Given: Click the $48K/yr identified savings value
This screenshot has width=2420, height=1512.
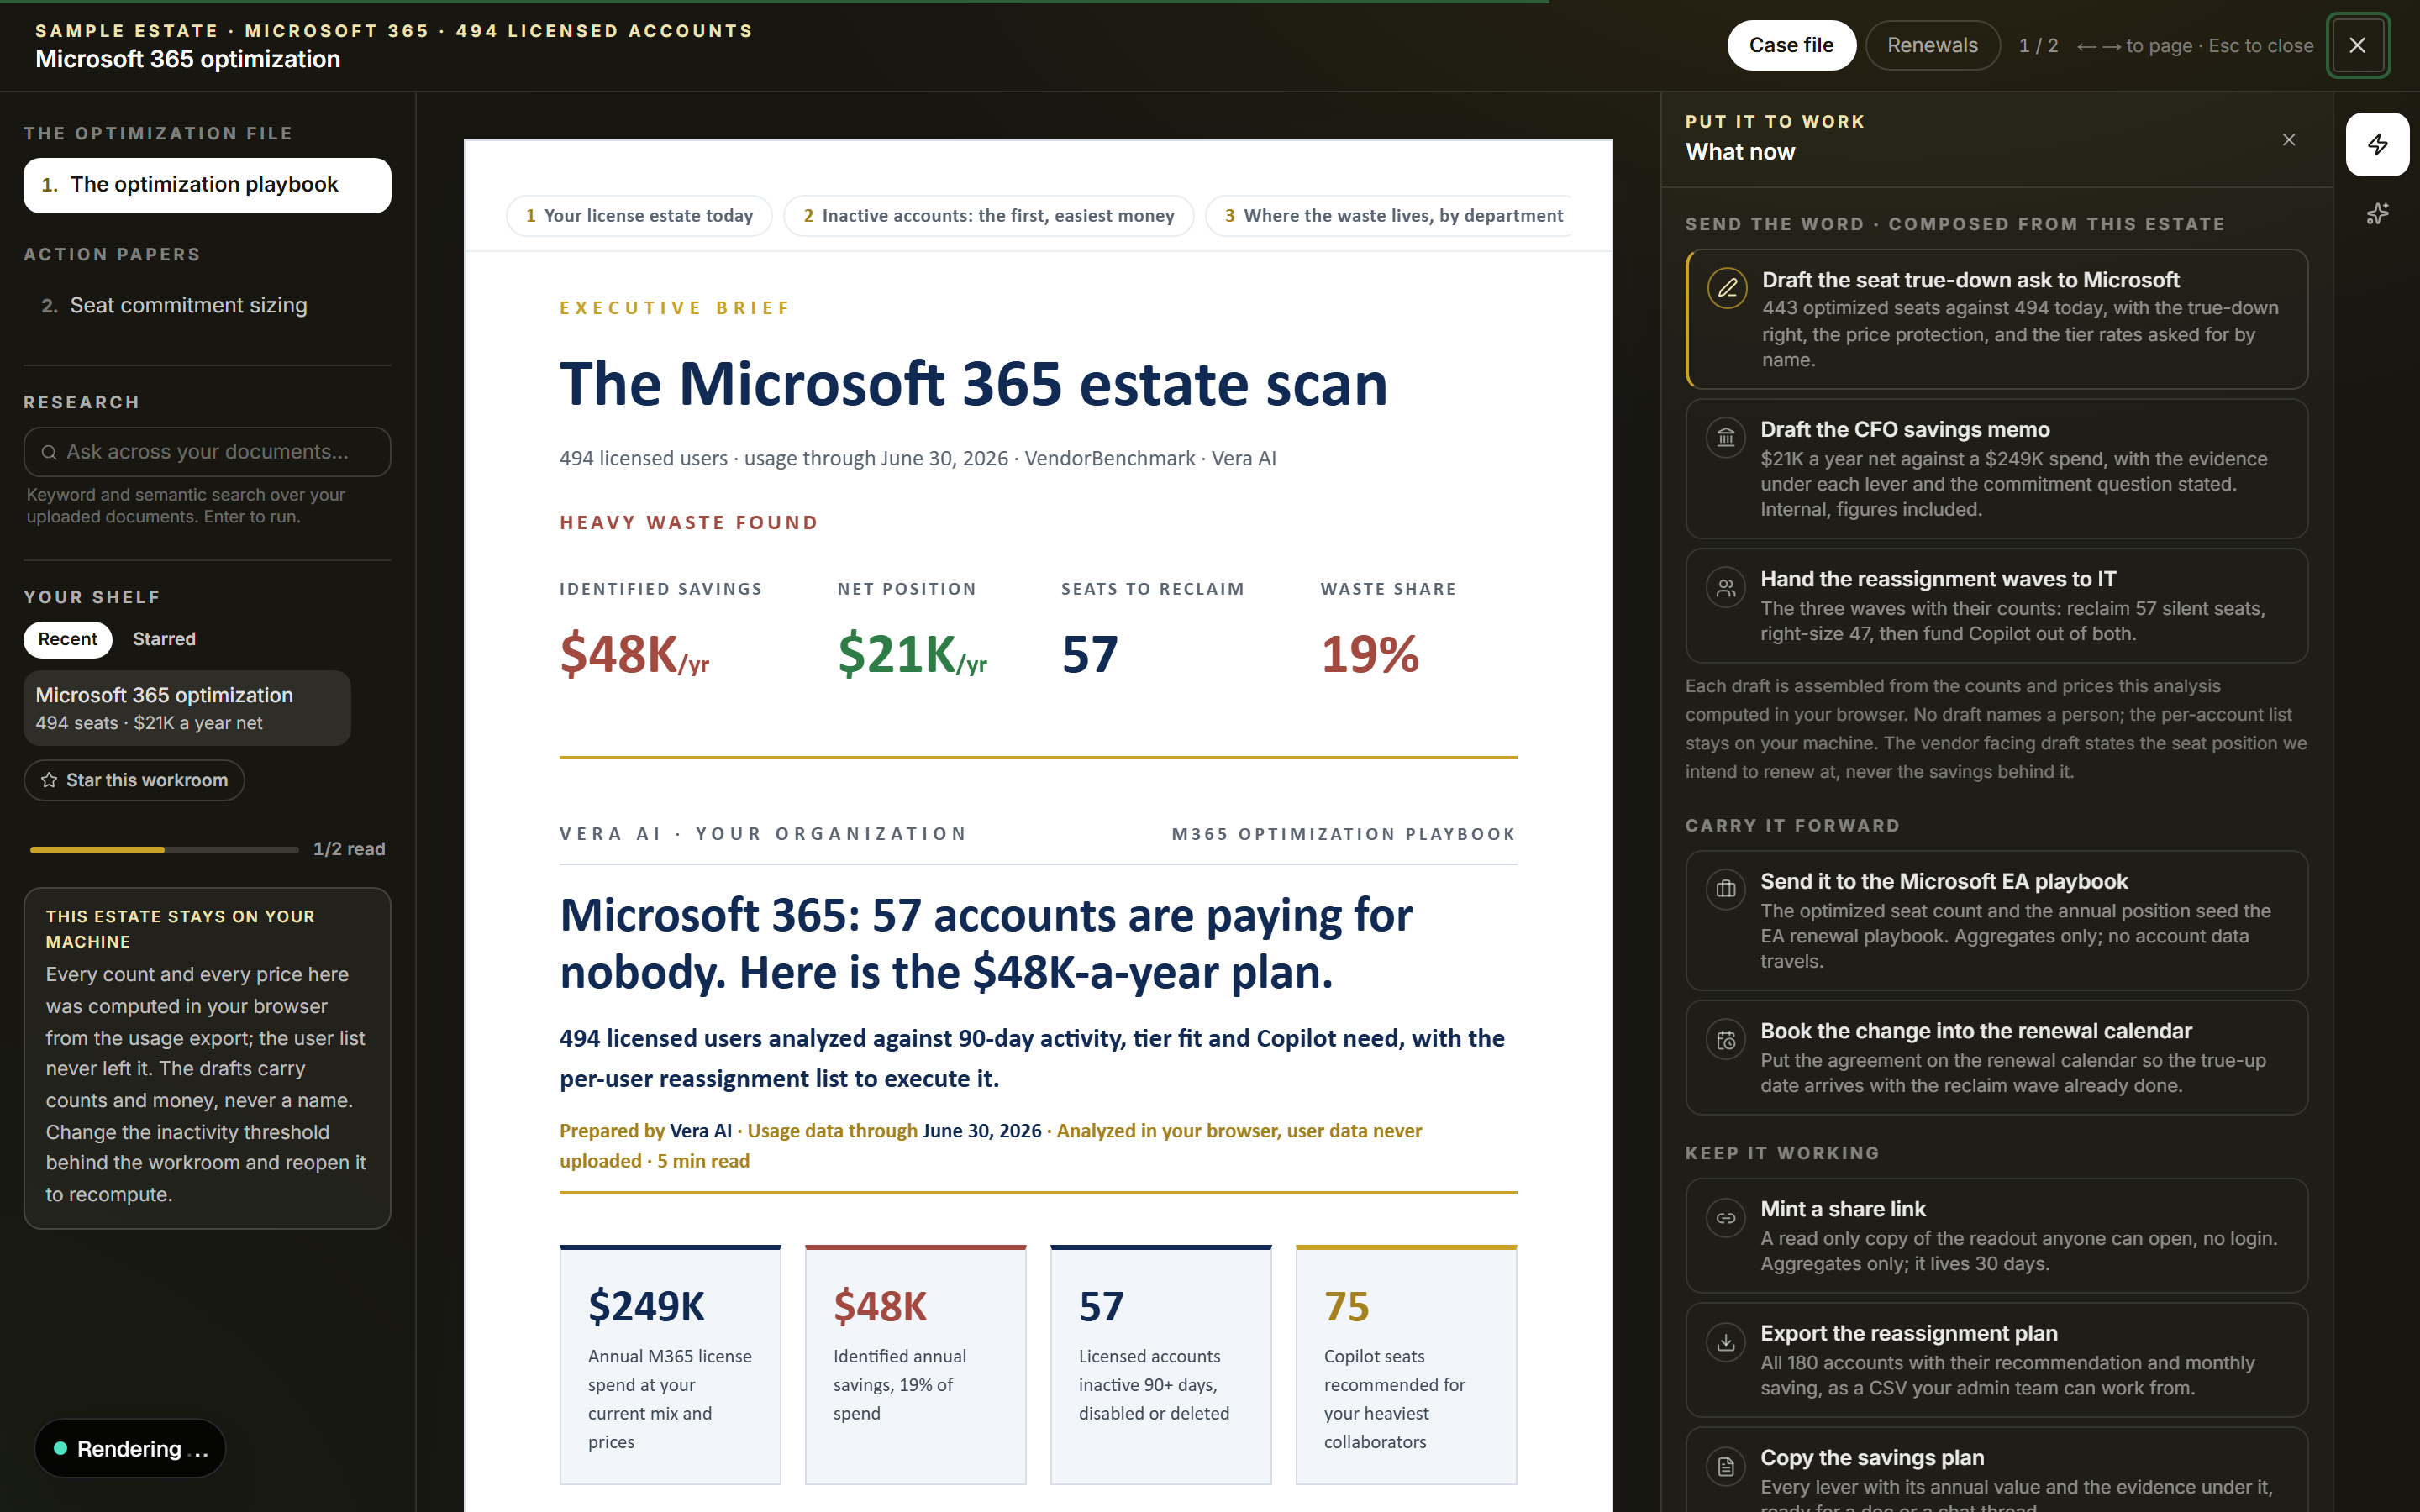Looking at the screenshot, I should (x=635, y=655).
